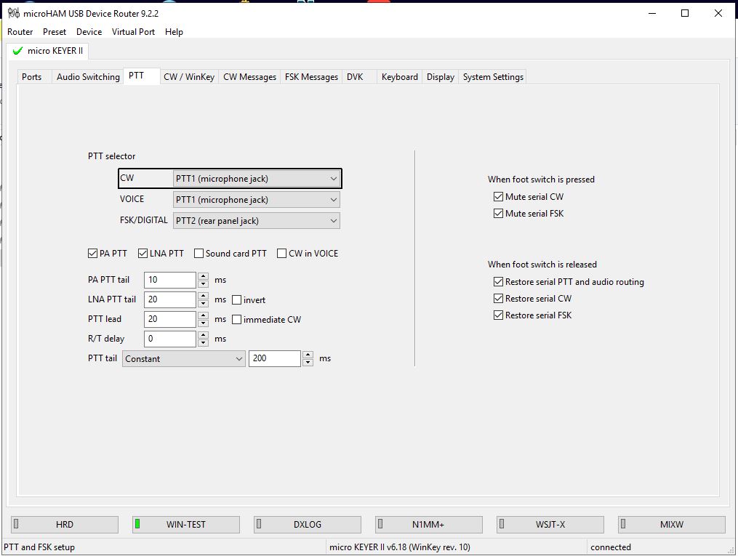
Task: Increase PA PTT tail with up arrow
Action: 203,276
